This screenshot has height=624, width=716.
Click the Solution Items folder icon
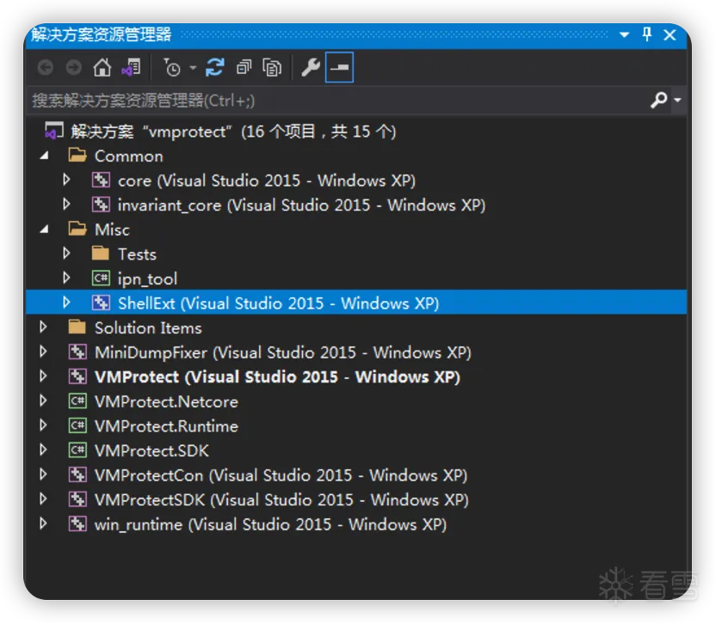[77, 327]
